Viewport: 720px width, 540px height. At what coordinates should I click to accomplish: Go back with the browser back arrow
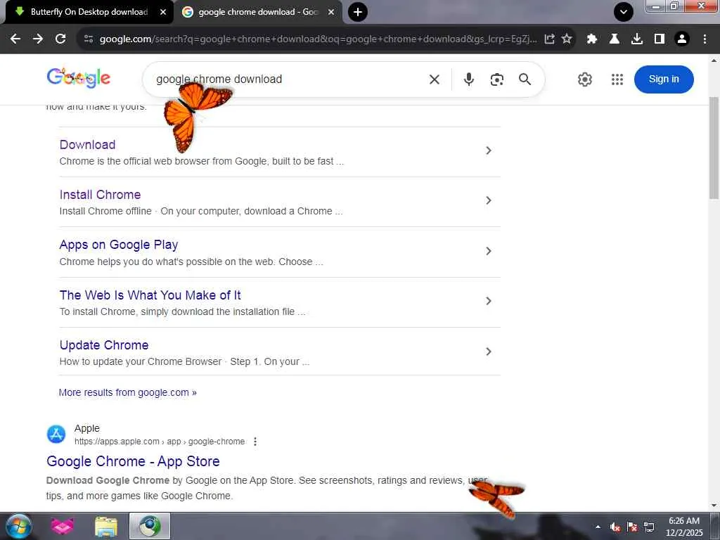15,39
